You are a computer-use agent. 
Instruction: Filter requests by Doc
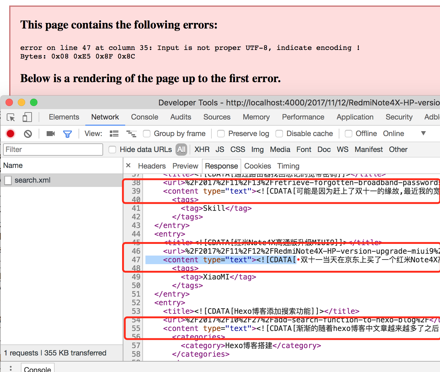click(x=324, y=150)
